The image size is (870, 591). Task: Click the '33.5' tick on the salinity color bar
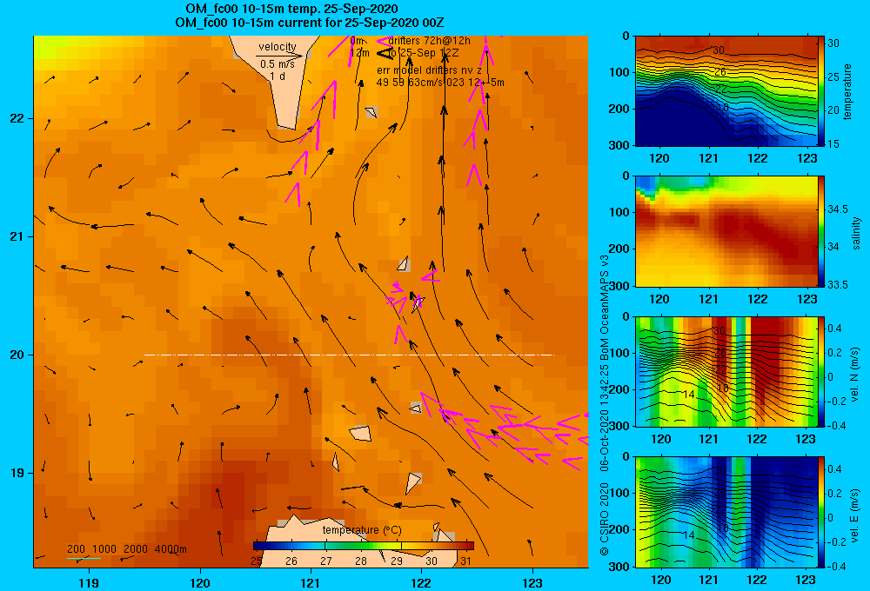tap(837, 284)
